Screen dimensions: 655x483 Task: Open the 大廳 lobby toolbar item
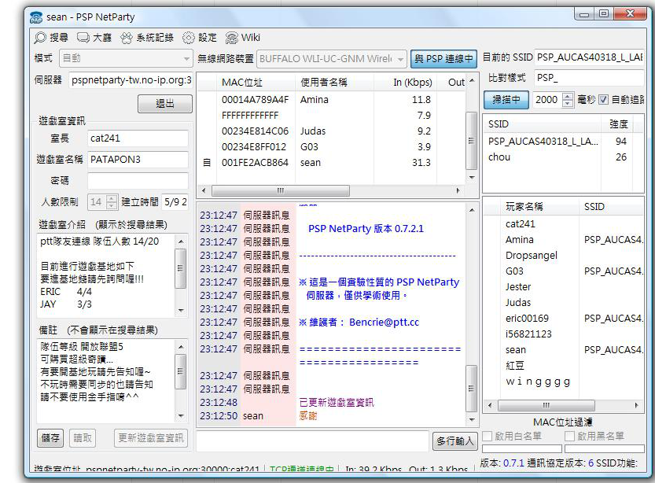pyautogui.click(x=94, y=38)
